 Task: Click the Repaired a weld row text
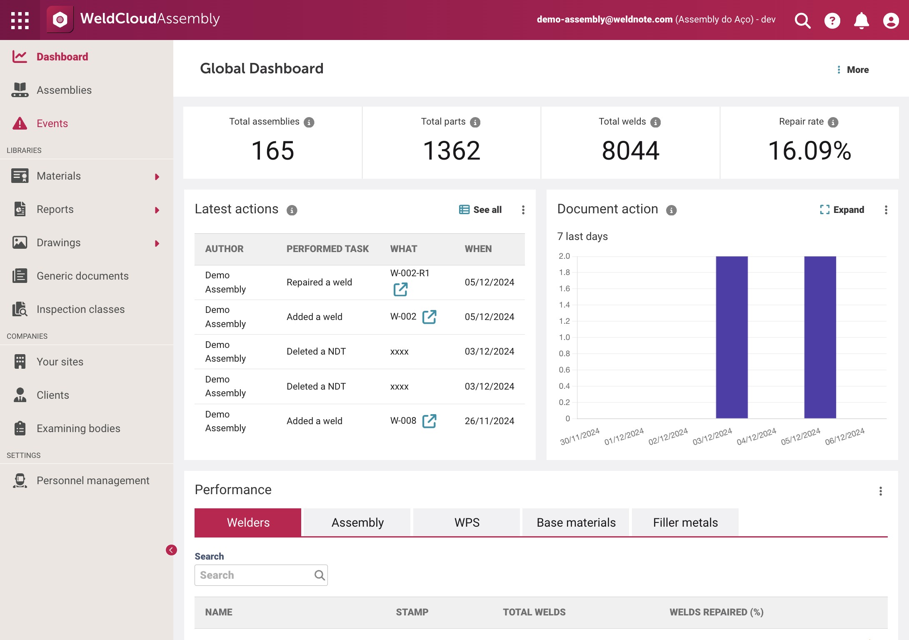click(319, 282)
